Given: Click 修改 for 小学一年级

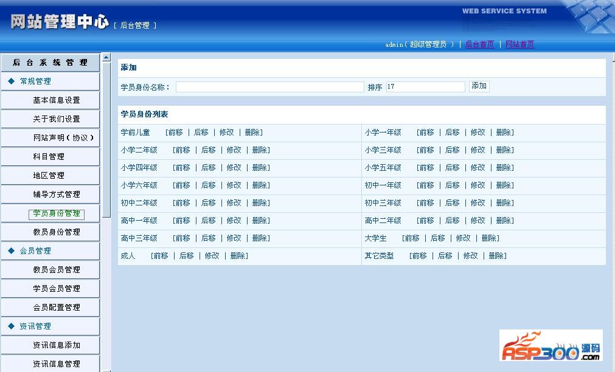Looking at the screenshot, I should 478,133.
